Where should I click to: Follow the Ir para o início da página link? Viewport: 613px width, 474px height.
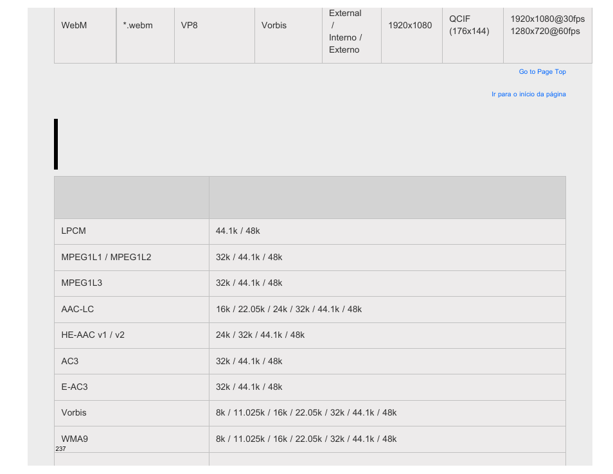tap(529, 94)
